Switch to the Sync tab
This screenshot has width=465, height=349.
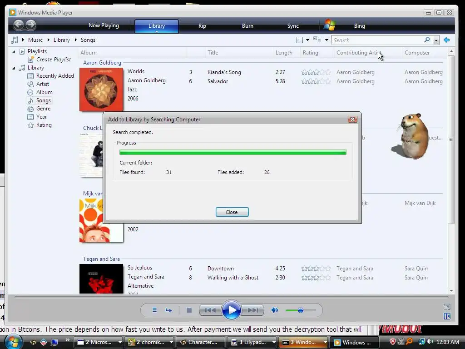point(293,26)
